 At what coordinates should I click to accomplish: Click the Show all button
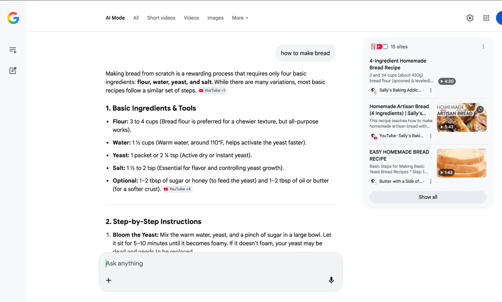coord(428,197)
